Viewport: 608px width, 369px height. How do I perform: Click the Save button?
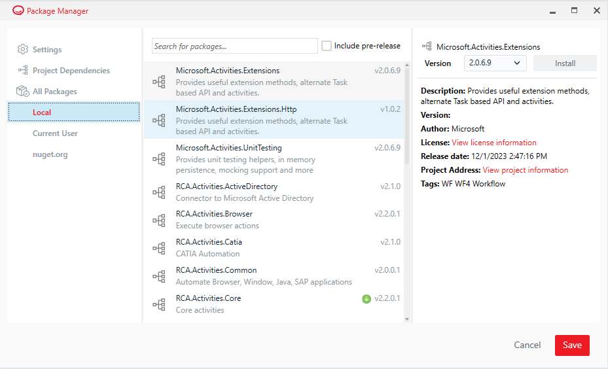pos(572,345)
